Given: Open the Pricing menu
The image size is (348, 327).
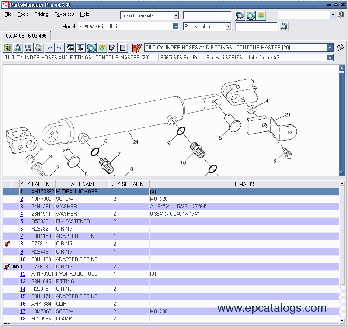Looking at the screenshot, I should (41, 14).
